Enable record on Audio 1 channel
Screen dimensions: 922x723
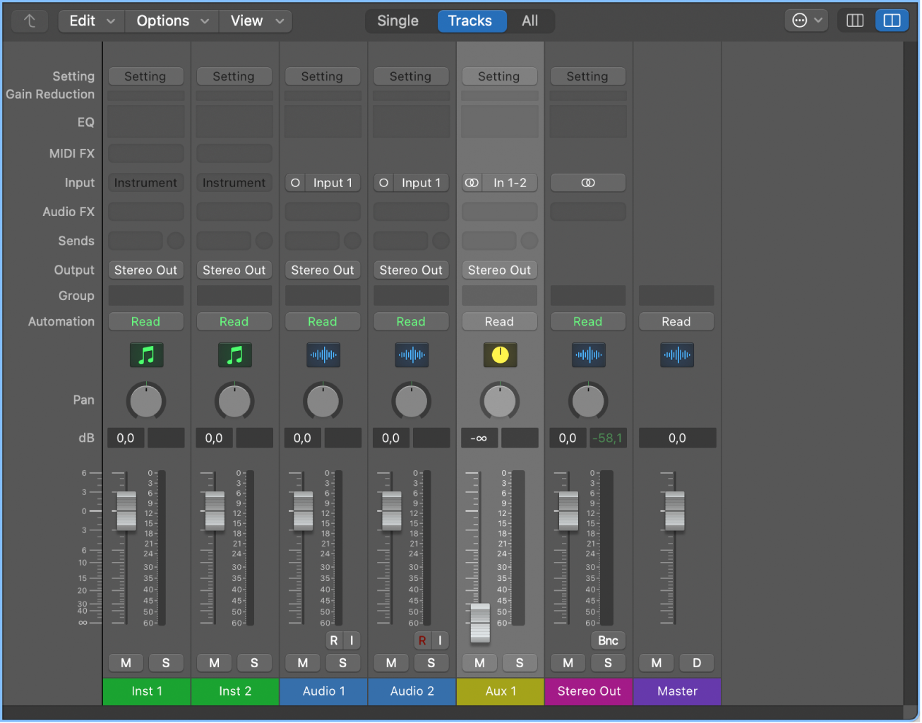(x=334, y=640)
